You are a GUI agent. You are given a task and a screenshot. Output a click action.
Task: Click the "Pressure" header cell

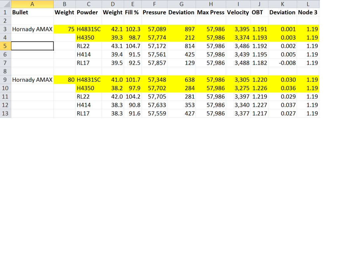point(154,12)
